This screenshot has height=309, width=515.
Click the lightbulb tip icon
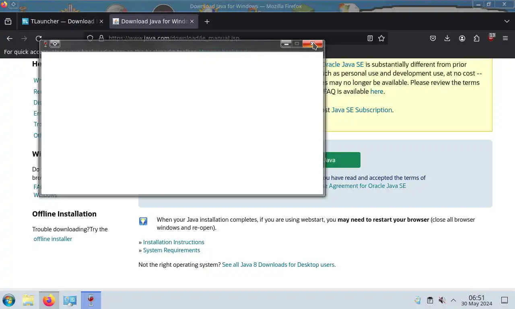click(143, 221)
